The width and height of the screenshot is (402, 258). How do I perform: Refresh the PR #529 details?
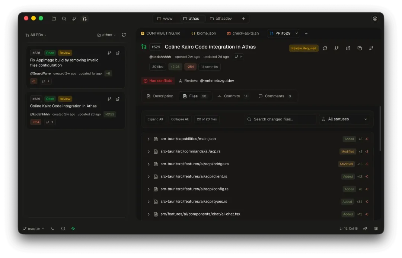[x=325, y=48]
